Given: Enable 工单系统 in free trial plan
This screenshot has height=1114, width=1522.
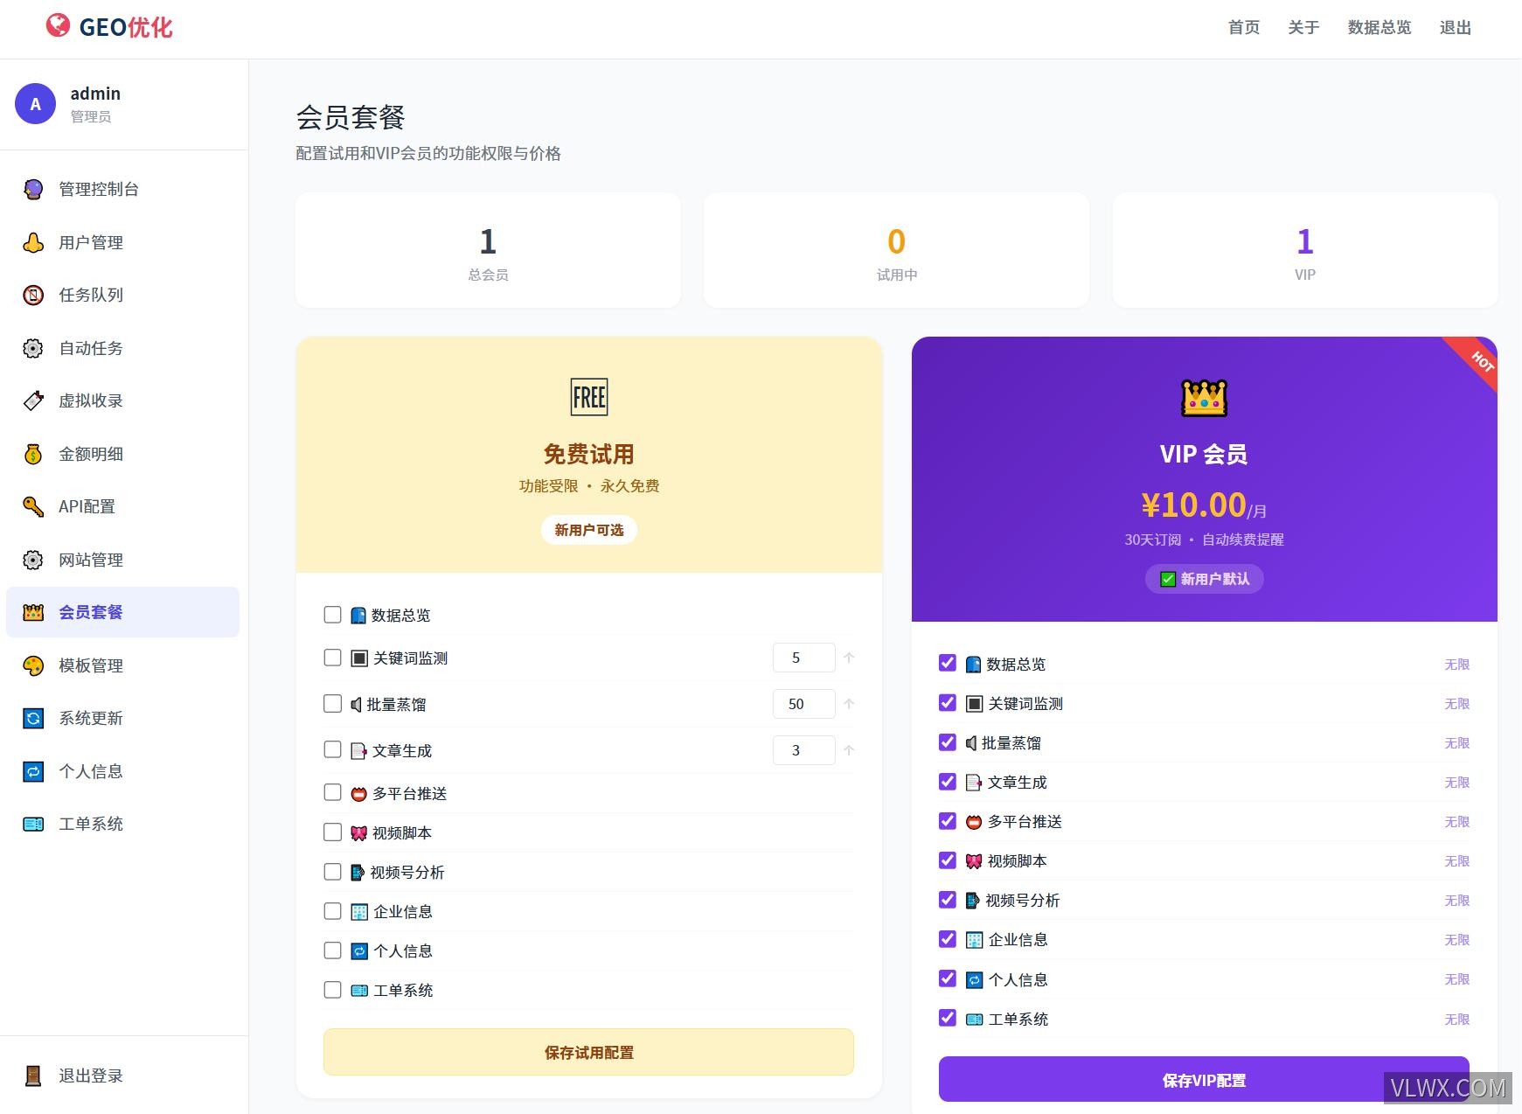Looking at the screenshot, I should (332, 990).
